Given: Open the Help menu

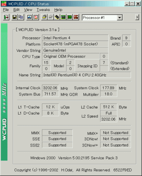Looking at the screenshot, I should click(58, 10).
